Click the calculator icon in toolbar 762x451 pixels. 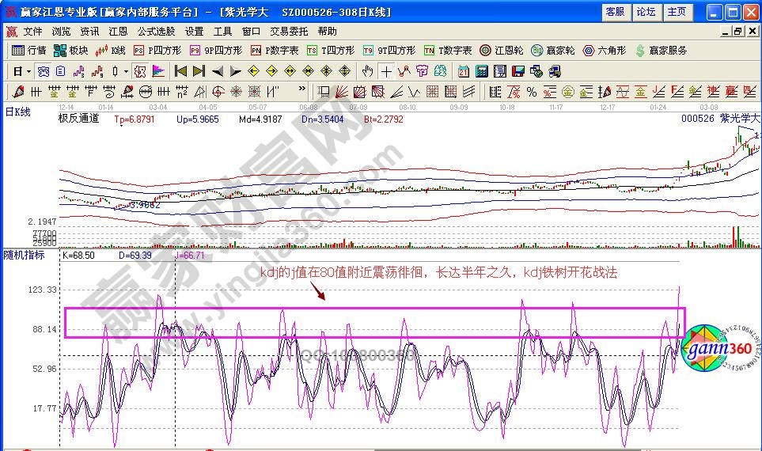482,71
